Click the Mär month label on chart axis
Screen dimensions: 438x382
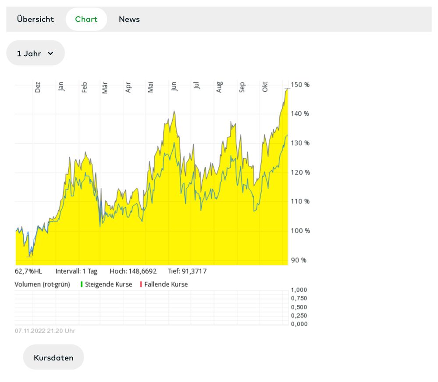105,87
